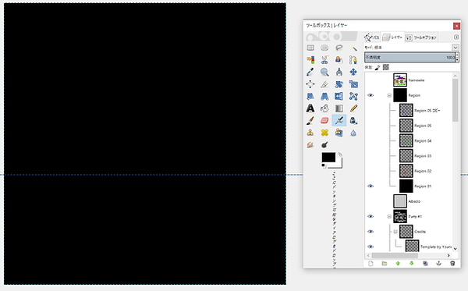Select the Blur/Sharpen droplet tool
The width and height of the screenshot is (468, 291).
pos(353,133)
